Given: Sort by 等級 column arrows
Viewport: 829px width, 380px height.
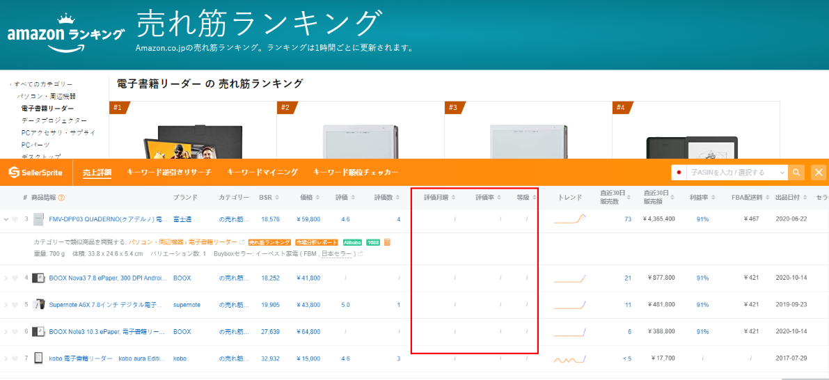Looking at the screenshot, I should tap(535, 198).
